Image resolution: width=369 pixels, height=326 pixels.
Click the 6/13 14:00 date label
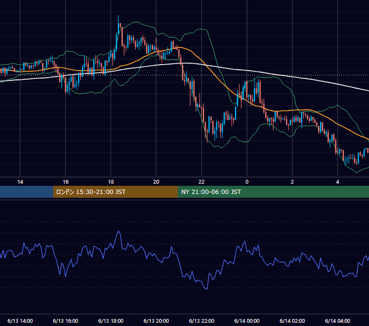tap(20, 321)
